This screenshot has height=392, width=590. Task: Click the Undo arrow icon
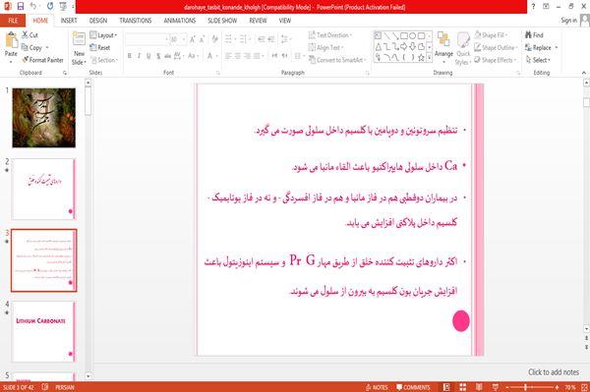tap(33, 7)
